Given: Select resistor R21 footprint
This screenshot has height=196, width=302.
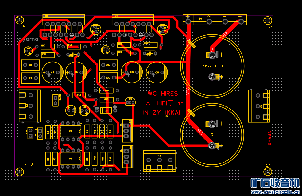Looking at the screenshot, I should (124, 53).
